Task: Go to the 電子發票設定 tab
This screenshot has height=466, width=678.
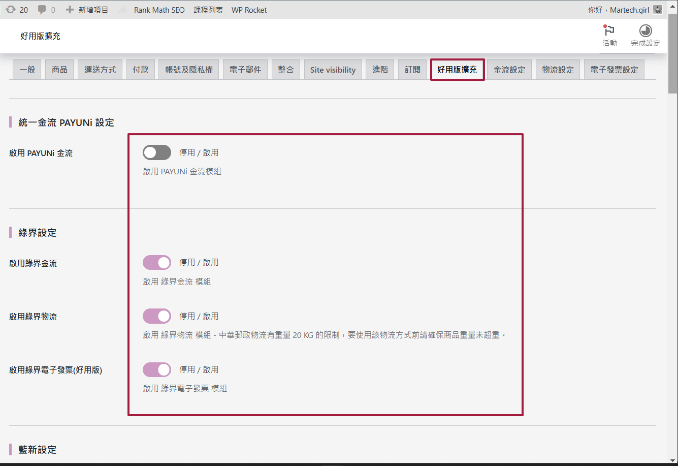Action: pos(614,70)
